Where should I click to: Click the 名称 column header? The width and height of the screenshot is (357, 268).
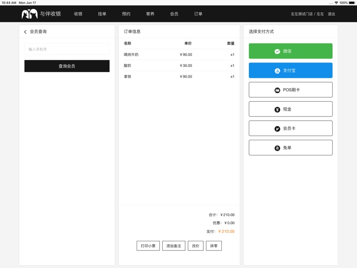coord(128,43)
